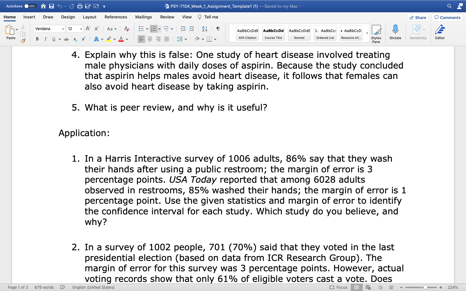Click the Share button
466x291 pixels.
tap(417, 17)
